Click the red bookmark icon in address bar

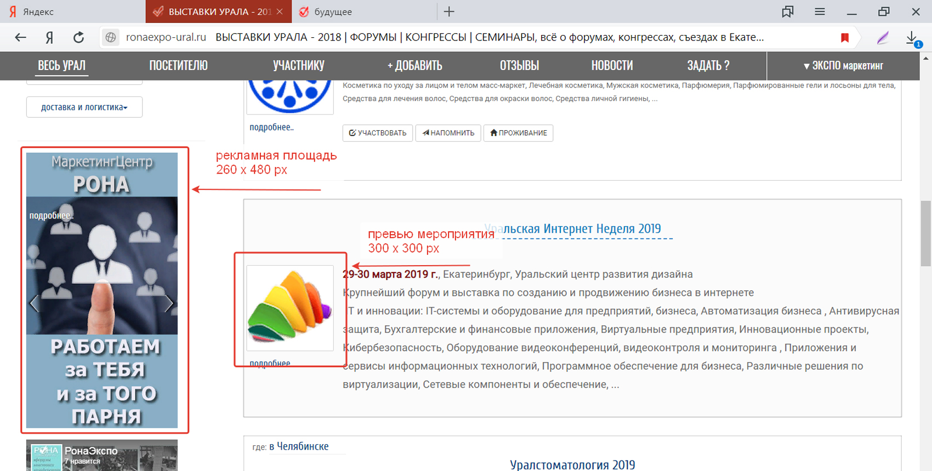point(845,37)
